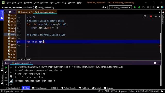Open the VCS menu
165x93 pixels.
point(64,3)
